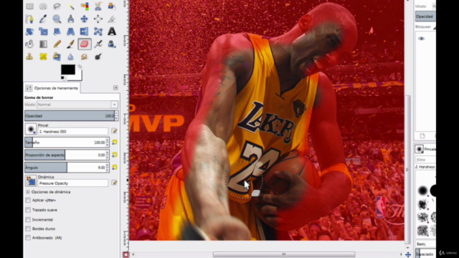This screenshot has width=459, height=258.
Task: Open the panel configuration menu arrow
Action: [115, 87]
